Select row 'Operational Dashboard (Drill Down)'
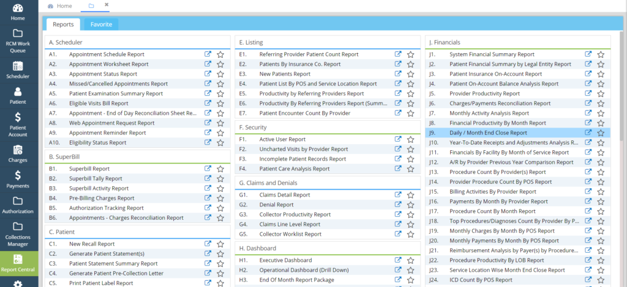This screenshot has height=287, width=627. [x=328, y=270]
